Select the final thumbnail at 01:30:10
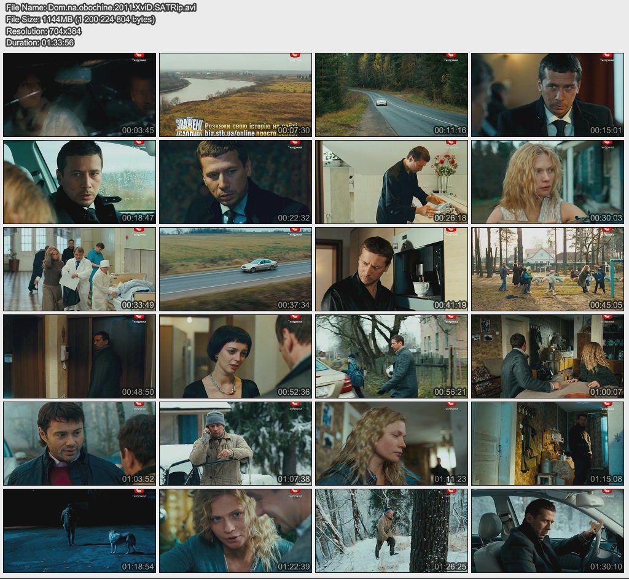 [547, 531]
